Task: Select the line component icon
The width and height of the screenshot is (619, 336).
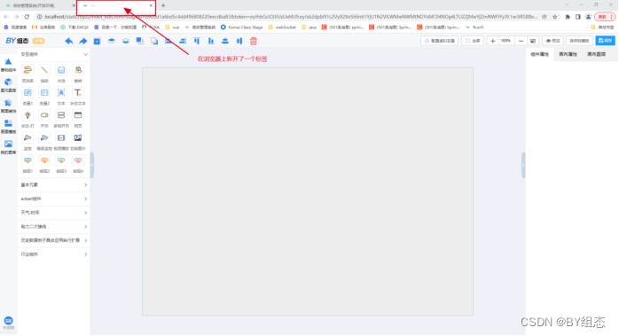Action: 44,70
